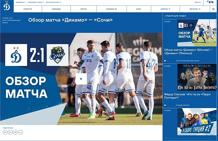Click the #ВТБ тренировочные сборы tag near date
This screenshot has width=218, height=141.
[x=11, y=21]
